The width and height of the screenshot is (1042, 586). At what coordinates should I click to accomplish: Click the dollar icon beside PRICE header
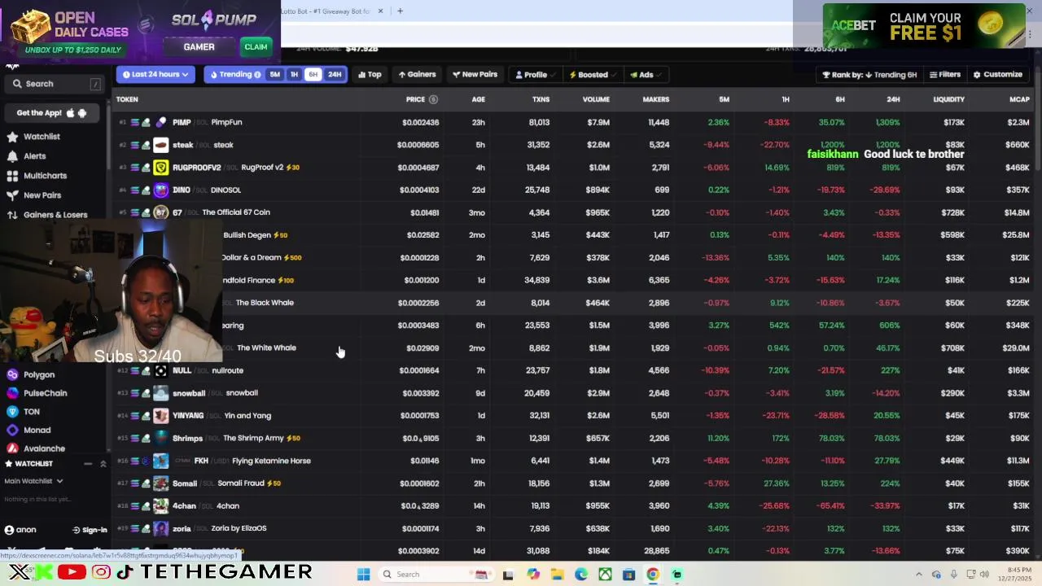point(433,99)
